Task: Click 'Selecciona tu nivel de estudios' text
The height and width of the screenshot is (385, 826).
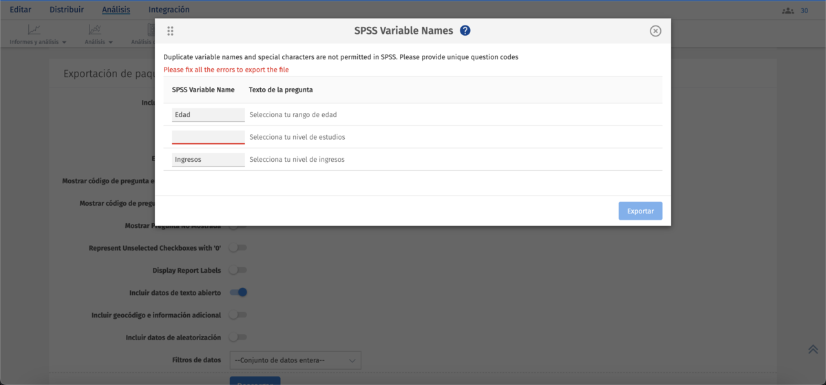Action: pyautogui.click(x=297, y=137)
